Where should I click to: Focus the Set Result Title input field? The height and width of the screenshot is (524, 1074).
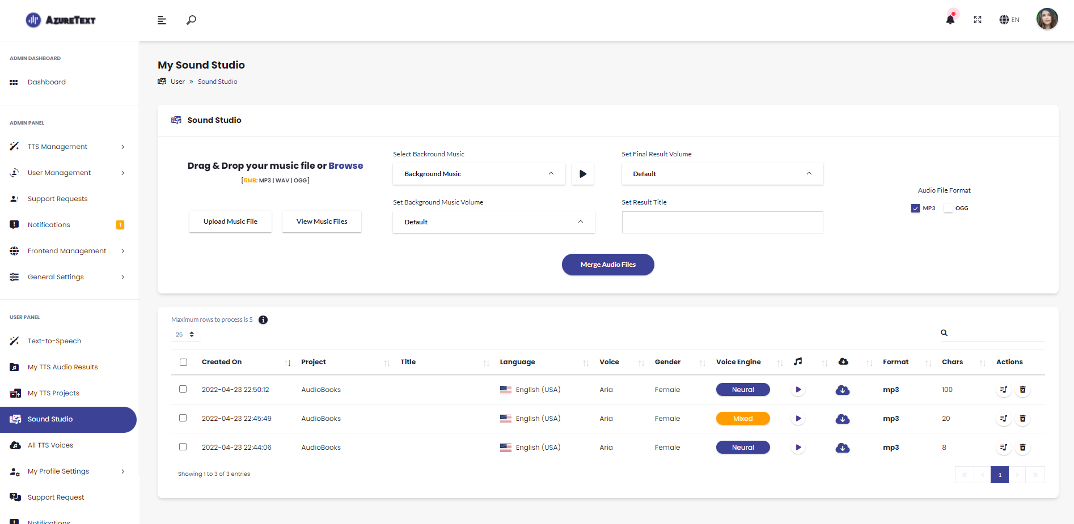722,222
